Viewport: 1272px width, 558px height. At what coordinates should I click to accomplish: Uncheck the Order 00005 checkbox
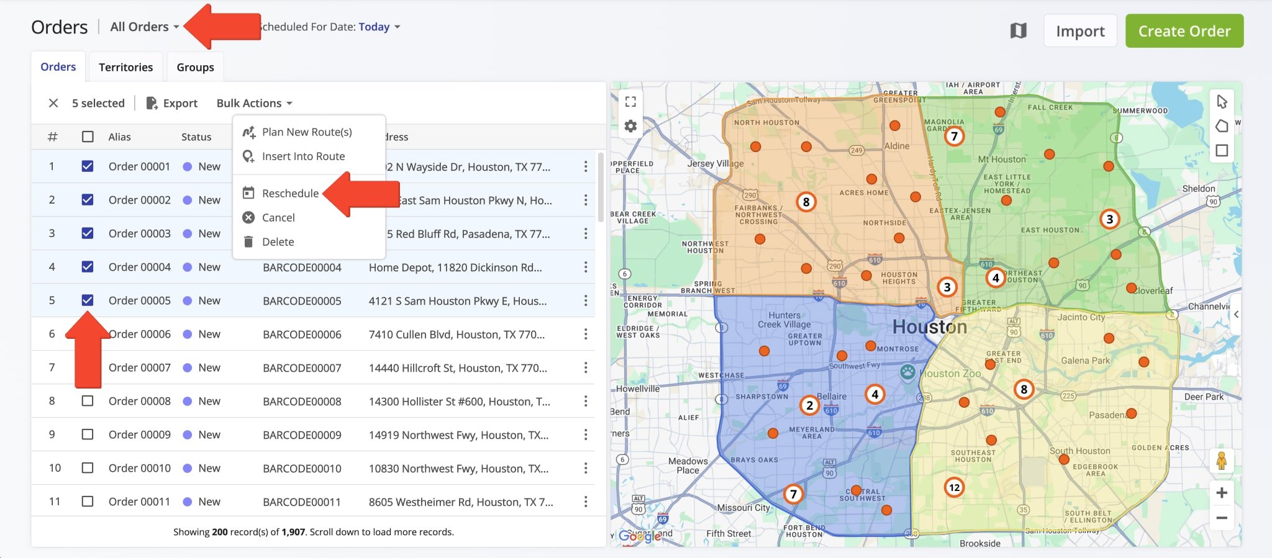coord(88,300)
